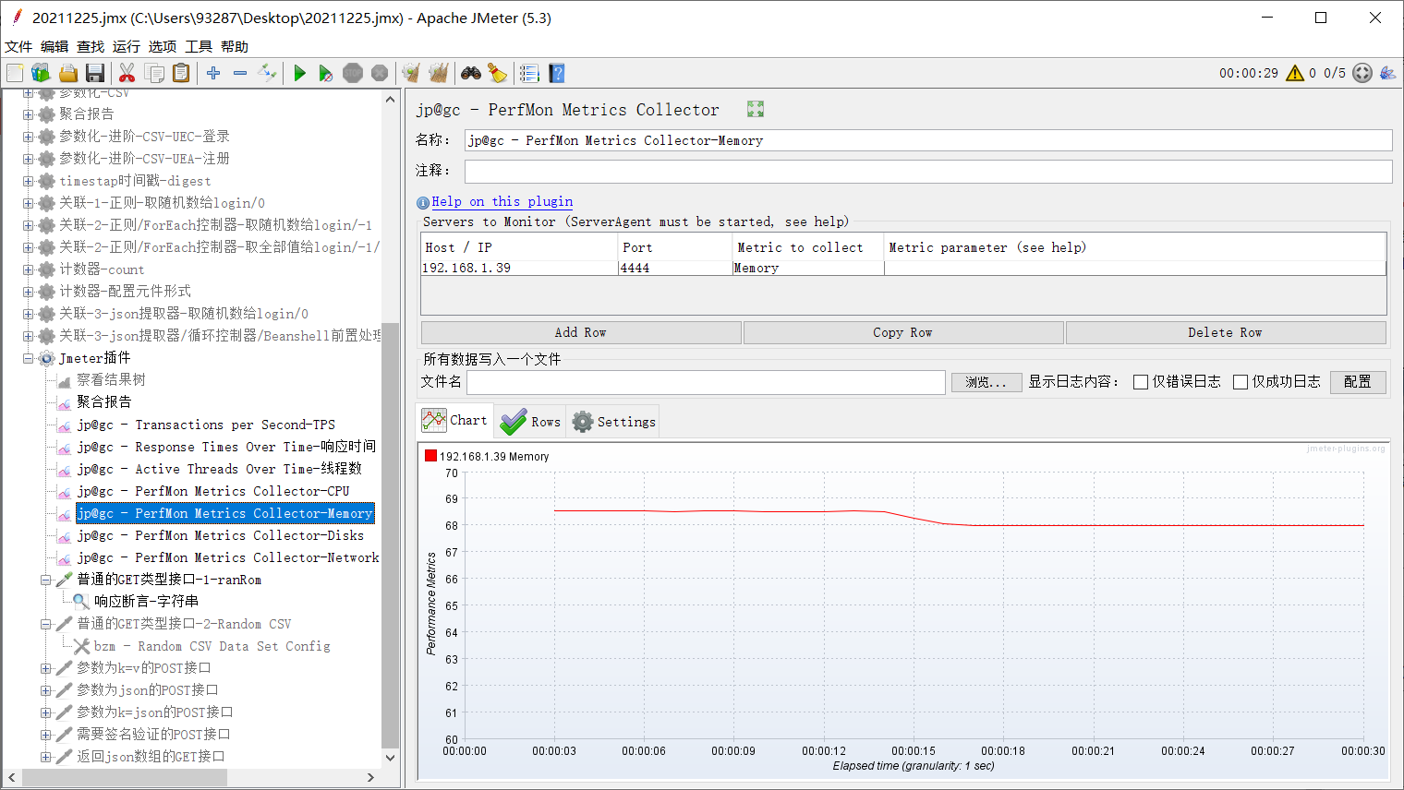Image resolution: width=1404 pixels, height=790 pixels.
Task: Expand the 参数为k=v的POST接口 node
Action: (45, 668)
